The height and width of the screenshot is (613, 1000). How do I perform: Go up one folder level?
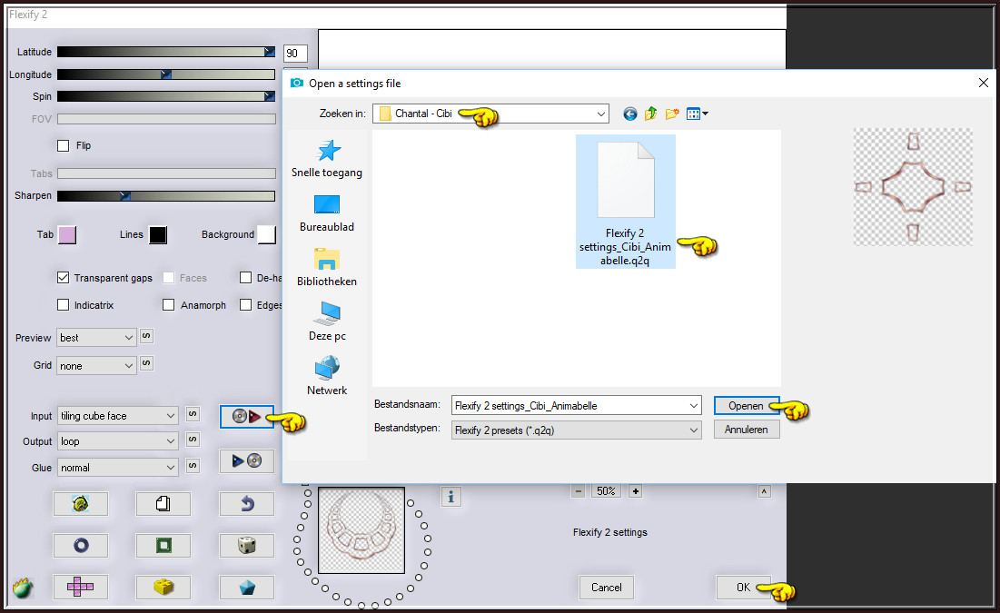click(650, 114)
